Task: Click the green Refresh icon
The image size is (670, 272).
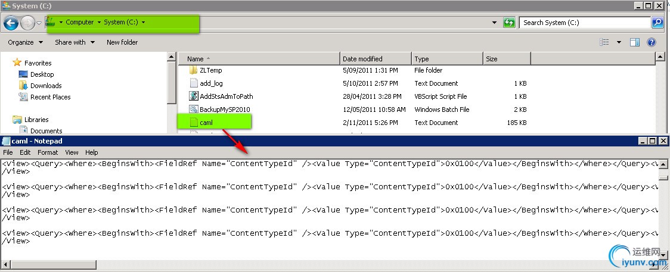Action: [509, 23]
